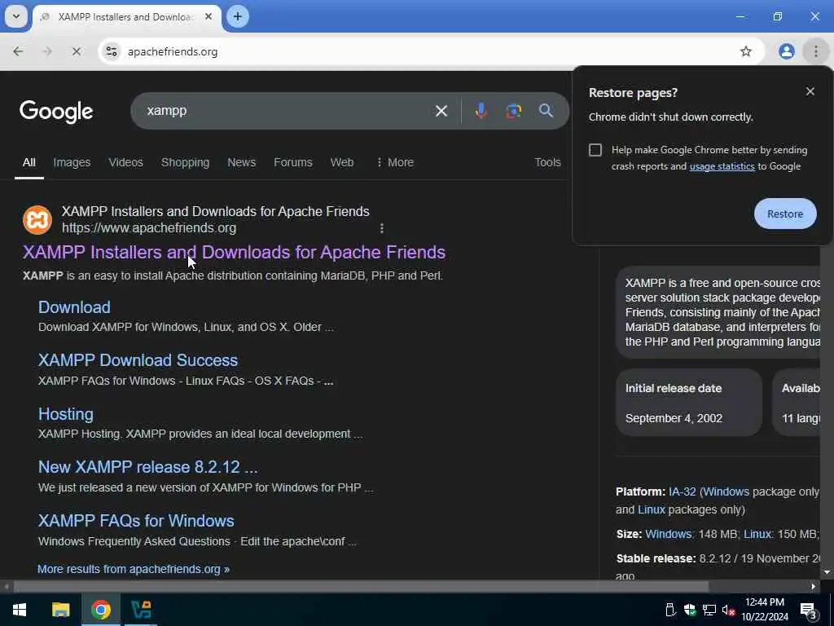Open the Download sitelink
Screen dimensions: 834x626
tap(74, 307)
